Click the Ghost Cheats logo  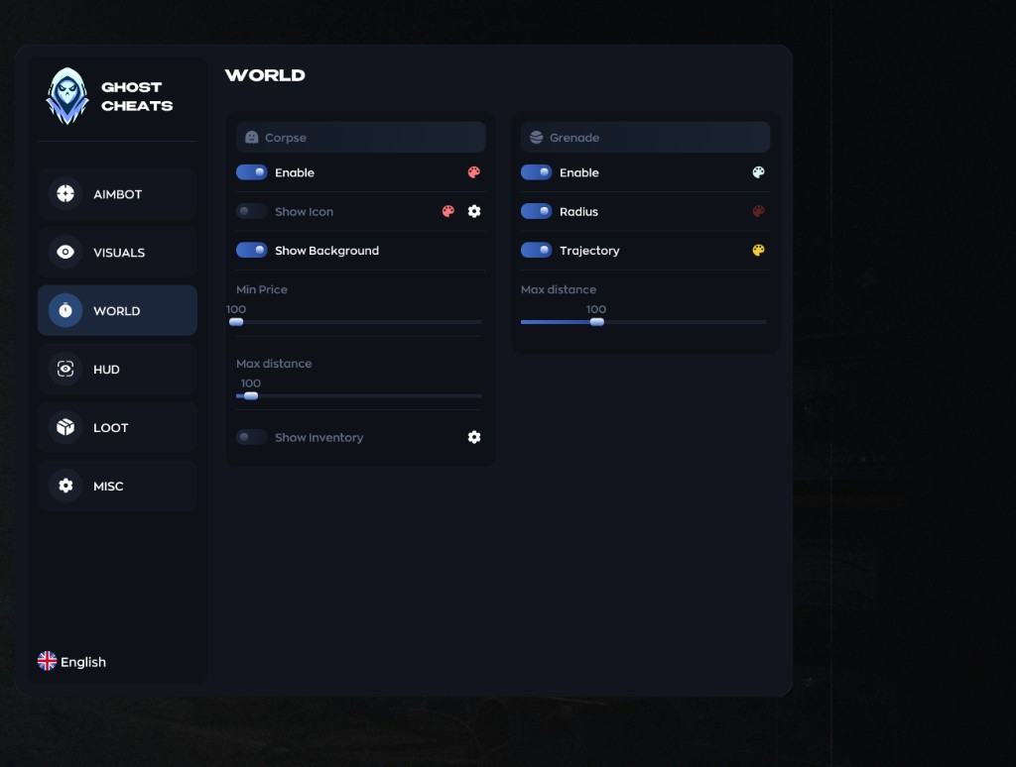click(x=67, y=96)
